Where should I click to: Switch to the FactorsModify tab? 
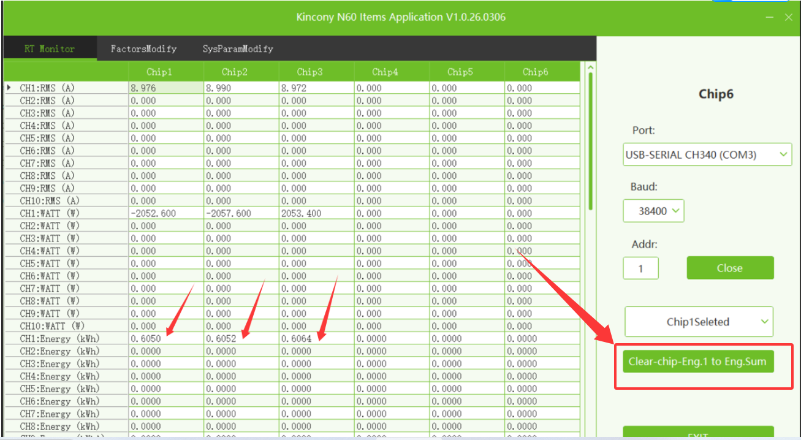point(143,48)
